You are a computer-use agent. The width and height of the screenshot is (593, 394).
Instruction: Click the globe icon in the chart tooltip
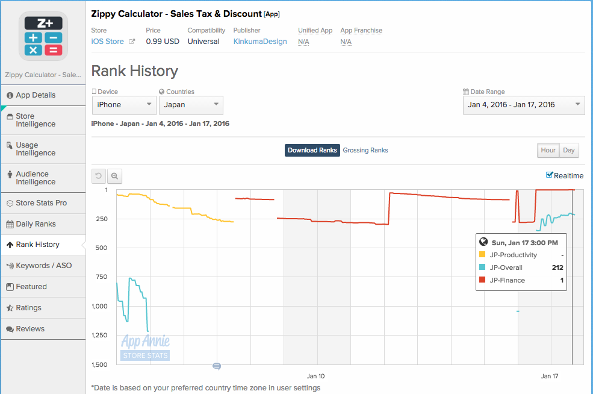[483, 242]
